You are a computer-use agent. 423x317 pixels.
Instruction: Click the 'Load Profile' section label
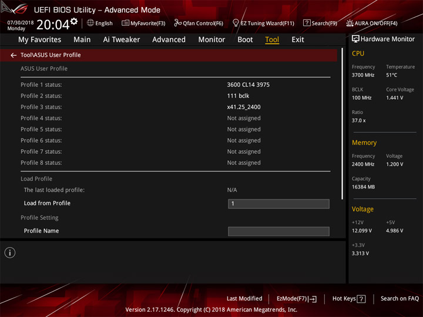[36, 178]
